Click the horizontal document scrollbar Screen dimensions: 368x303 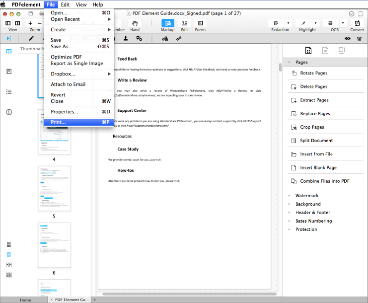coord(189,294)
